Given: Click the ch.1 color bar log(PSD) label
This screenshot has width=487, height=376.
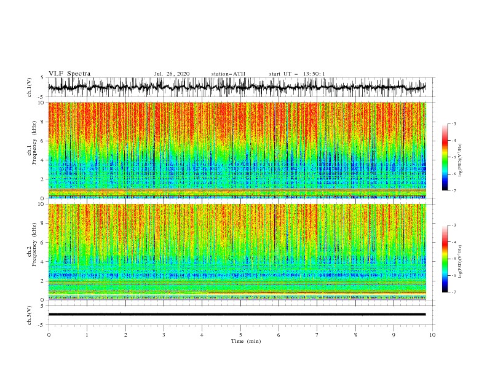Looking at the screenshot, I should (x=460, y=160).
